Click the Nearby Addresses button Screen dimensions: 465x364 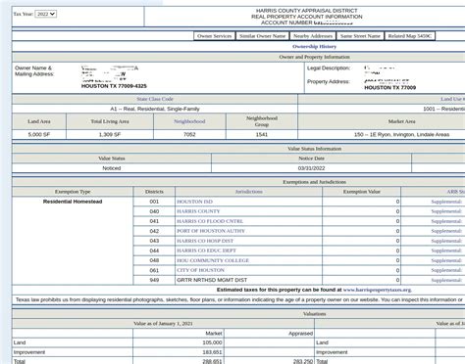[x=313, y=36]
